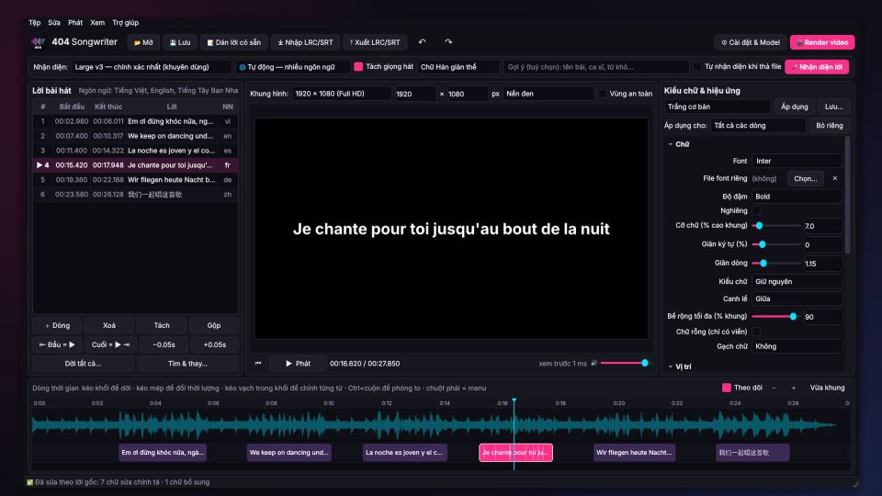Import lyrics via Nhập LRC/SRT

[305, 42]
